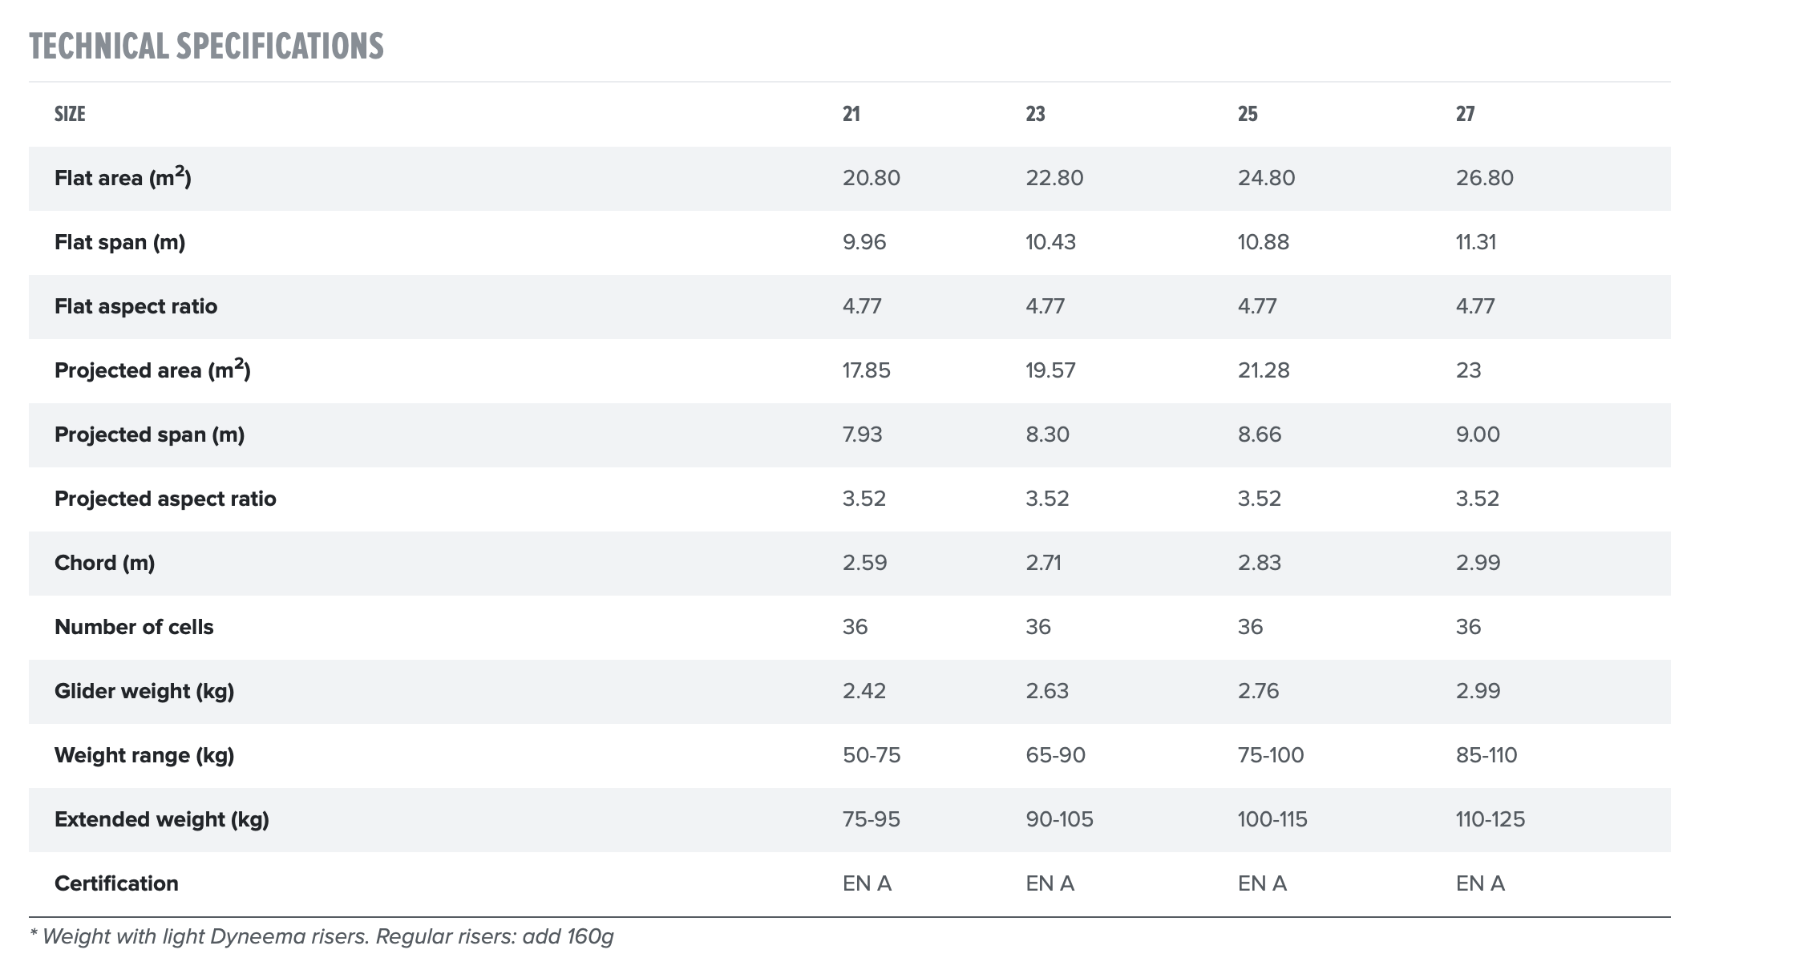
Task: Click the Technical Specifications heading
Action: 206,46
